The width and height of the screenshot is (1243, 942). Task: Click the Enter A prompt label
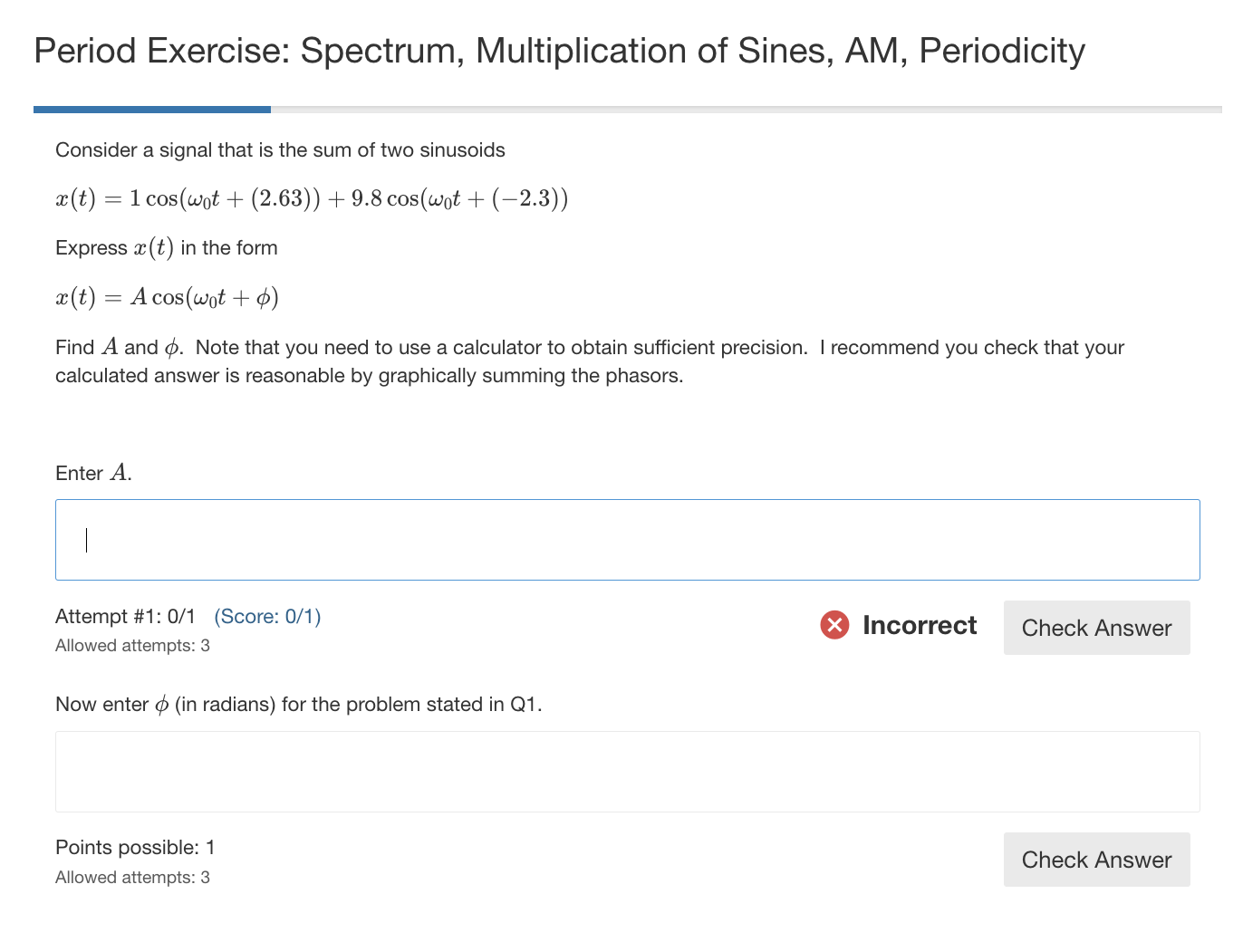click(x=92, y=472)
